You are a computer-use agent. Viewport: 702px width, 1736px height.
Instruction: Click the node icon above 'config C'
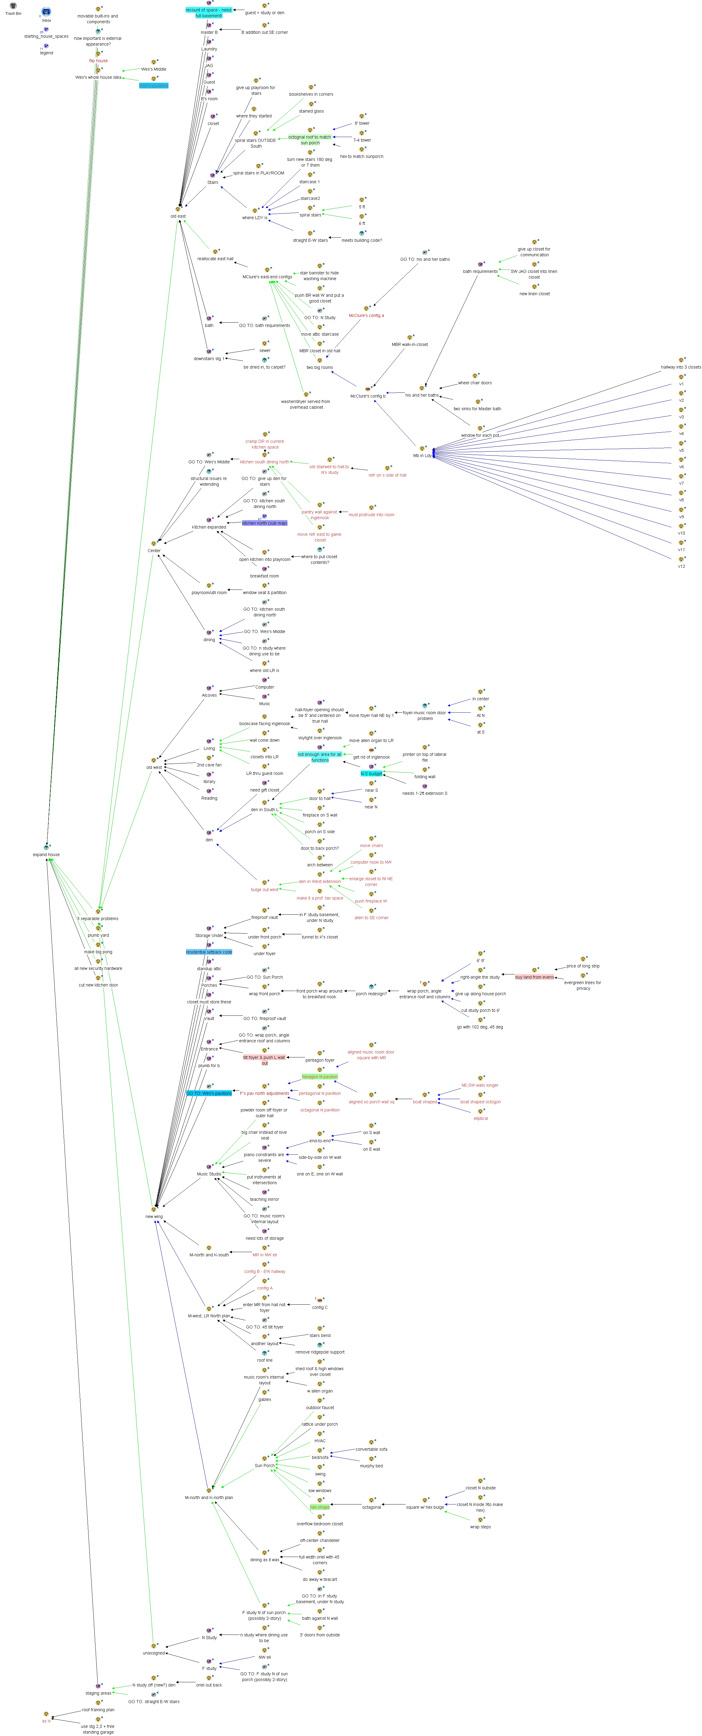tap(320, 1301)
